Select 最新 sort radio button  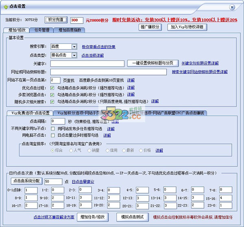click(x=124, y=150)
